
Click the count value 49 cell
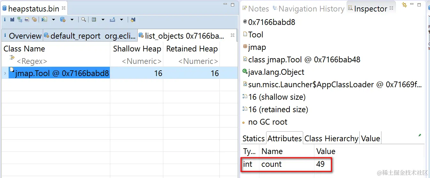click(320, 164)
